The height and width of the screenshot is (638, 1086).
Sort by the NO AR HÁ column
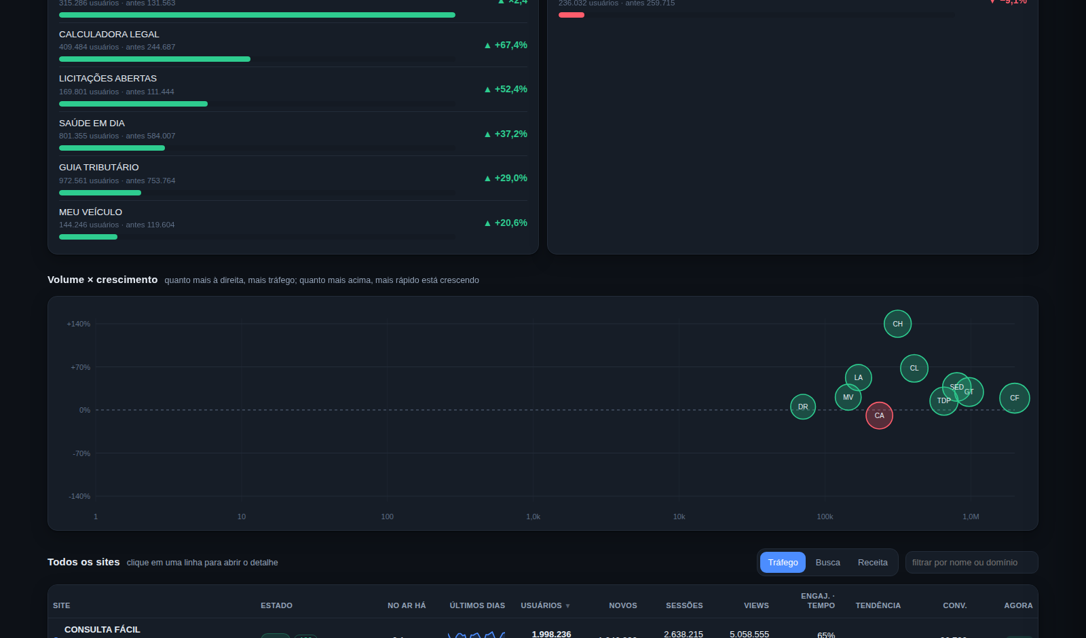[407, 605]
